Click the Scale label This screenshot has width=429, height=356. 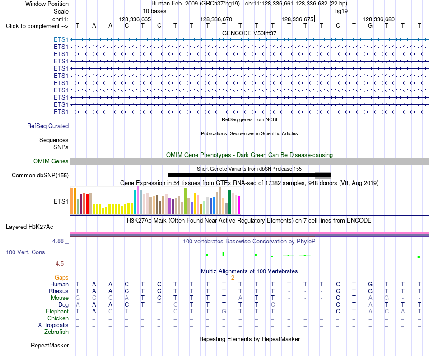tap(61, 11)
